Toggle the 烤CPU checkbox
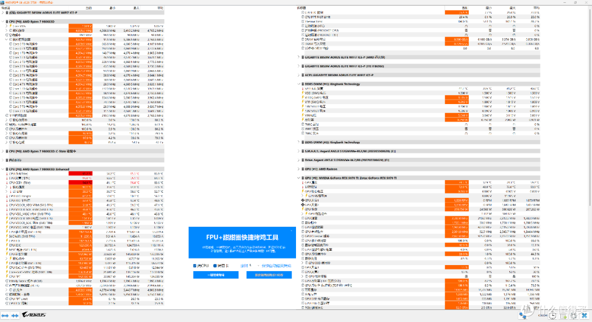The height and width of the screenshot is (322, 592). point(195,266)
